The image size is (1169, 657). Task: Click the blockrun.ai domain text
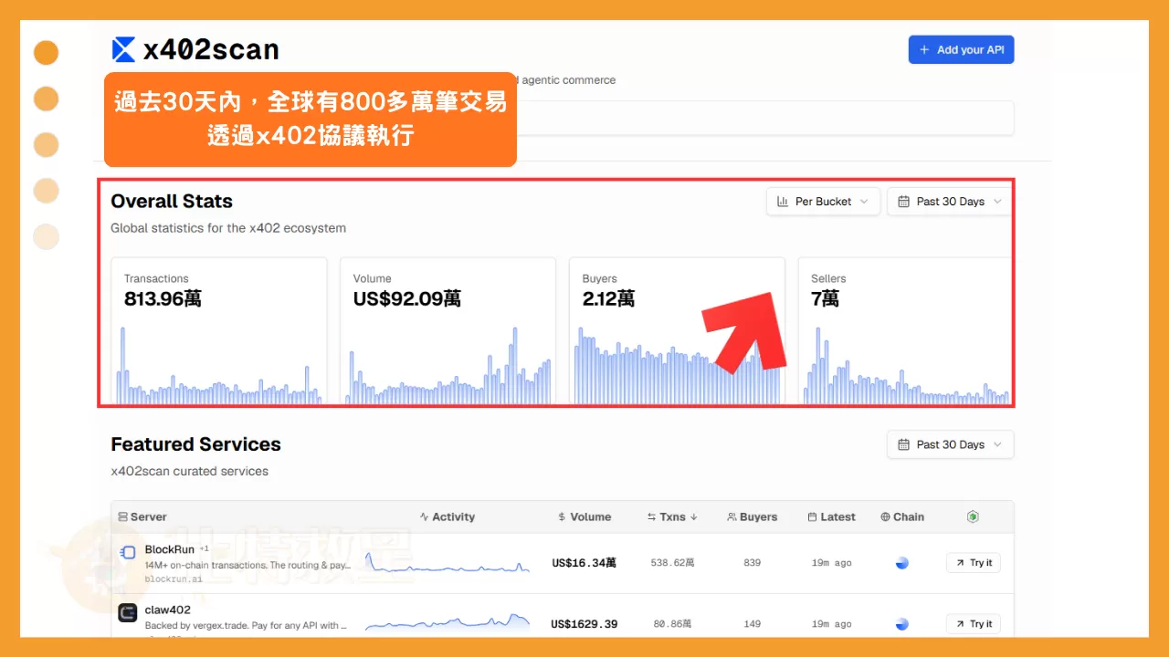(x=174, y=579)
